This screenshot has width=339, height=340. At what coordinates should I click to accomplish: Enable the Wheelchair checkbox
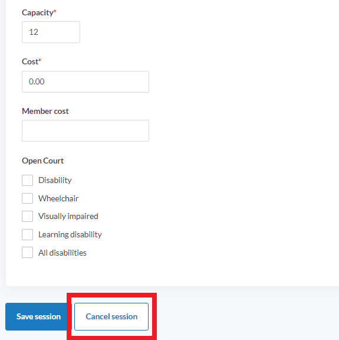(x=27, y=198)
